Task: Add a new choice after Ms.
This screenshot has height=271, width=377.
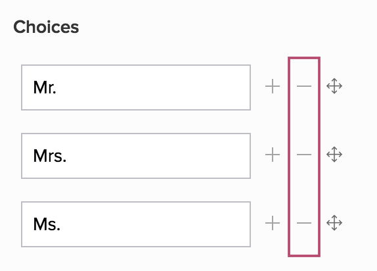Action: [x=273, y=223]
